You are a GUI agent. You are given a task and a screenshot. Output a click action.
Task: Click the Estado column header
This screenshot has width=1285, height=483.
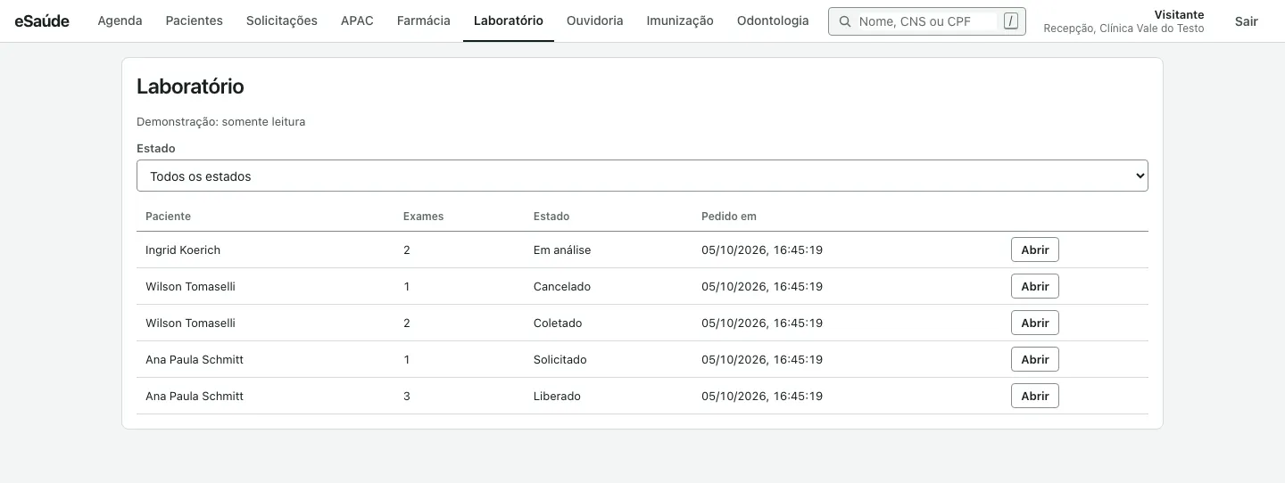pos(551,217)
